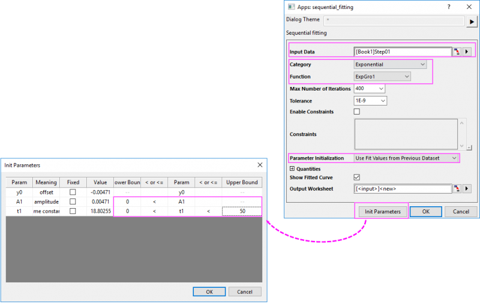Click the Constraints box resize icon

(x=469, y=147)
